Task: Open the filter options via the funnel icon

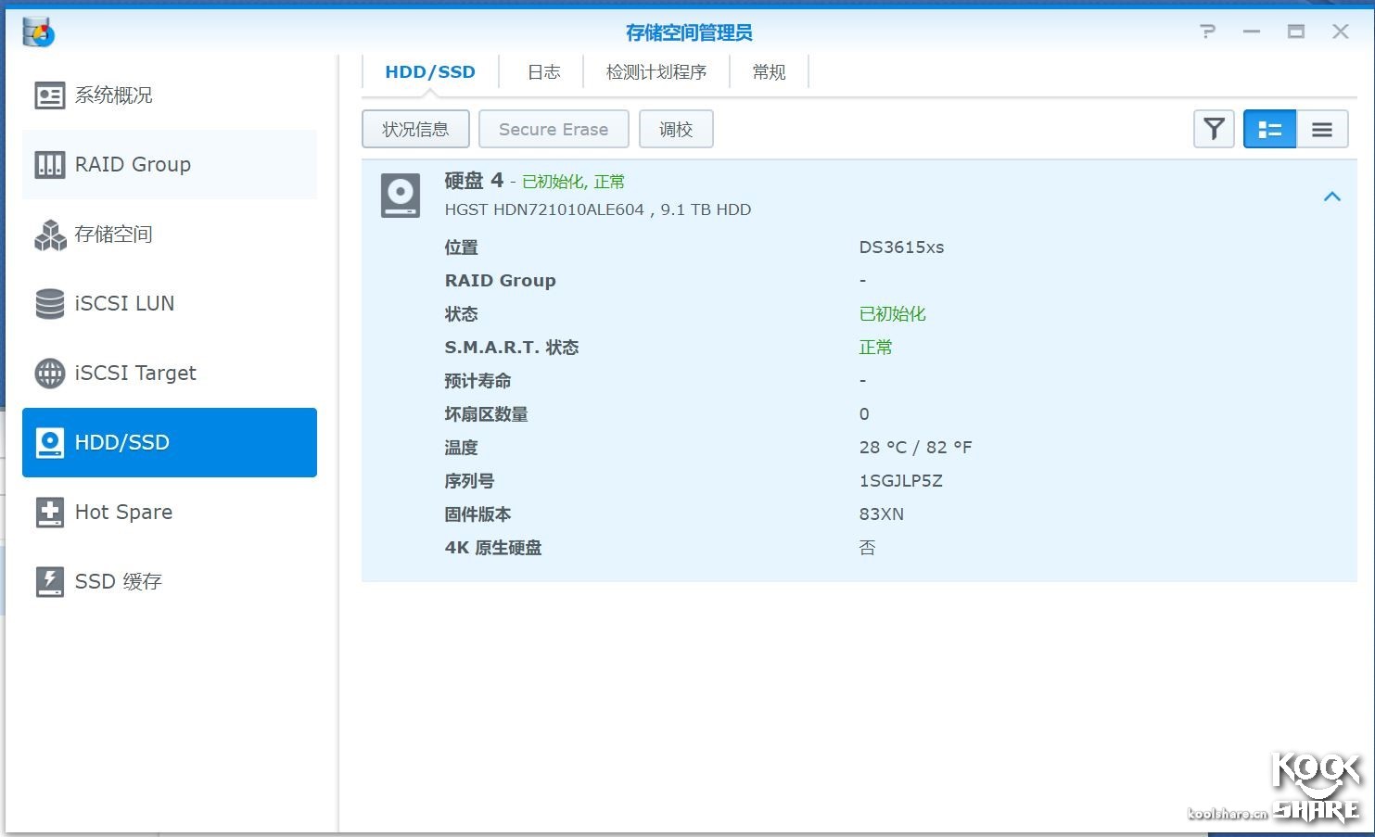Action: click(x=1213, y=129)
